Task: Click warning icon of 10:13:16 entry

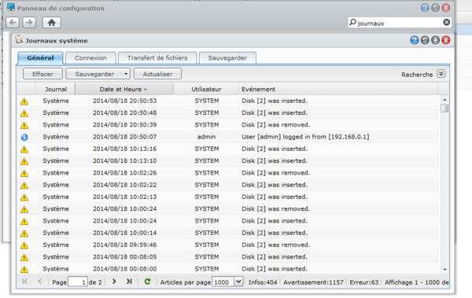Action: (24, 149)
